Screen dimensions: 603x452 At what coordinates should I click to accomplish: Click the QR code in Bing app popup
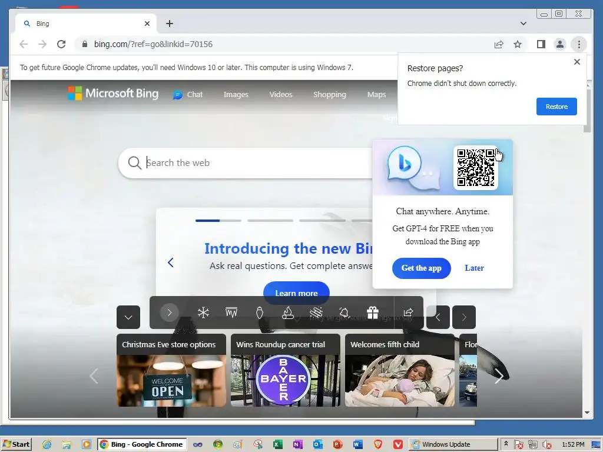(476, 167)
